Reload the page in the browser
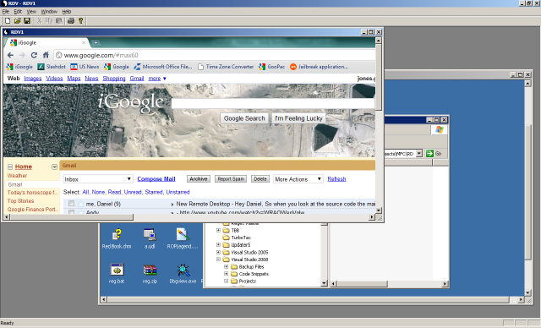541x328 pixels. [34, 55]
